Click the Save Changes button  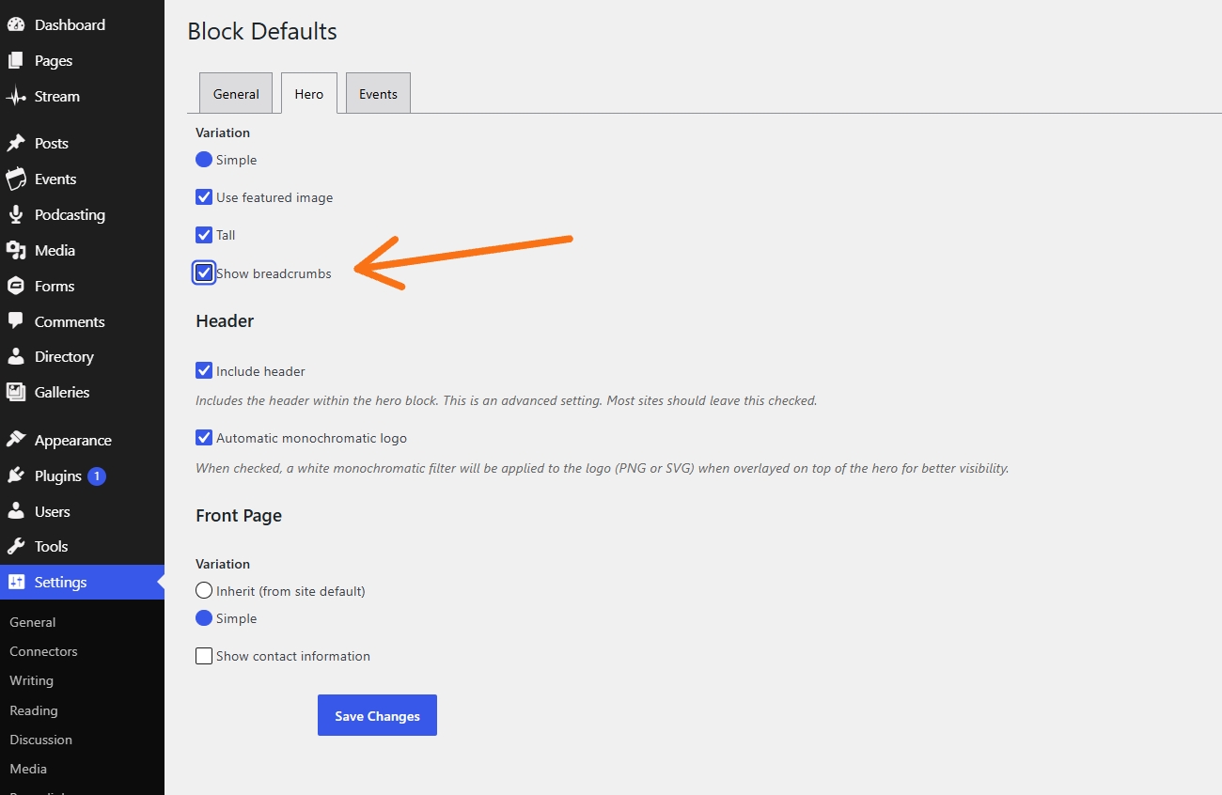[377, 716]
